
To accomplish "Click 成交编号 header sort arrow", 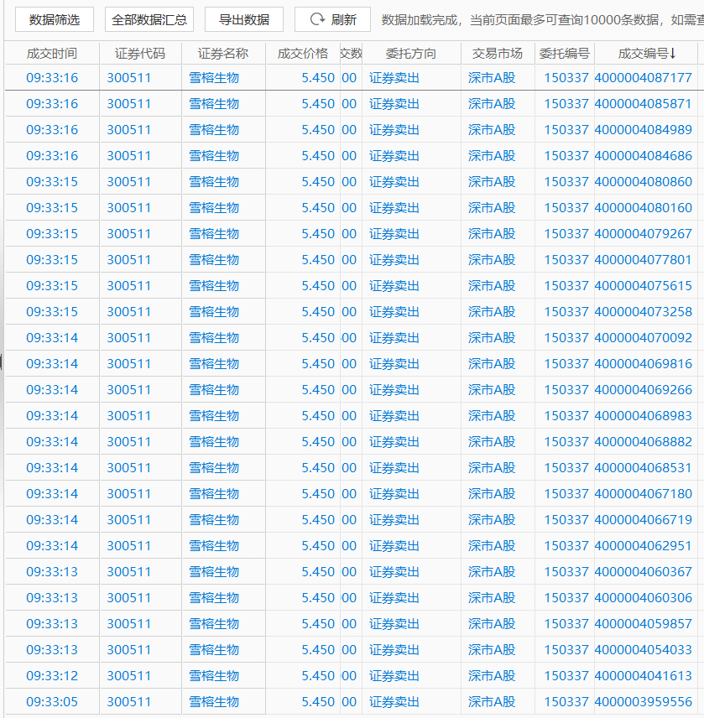I will coord(673,54).
